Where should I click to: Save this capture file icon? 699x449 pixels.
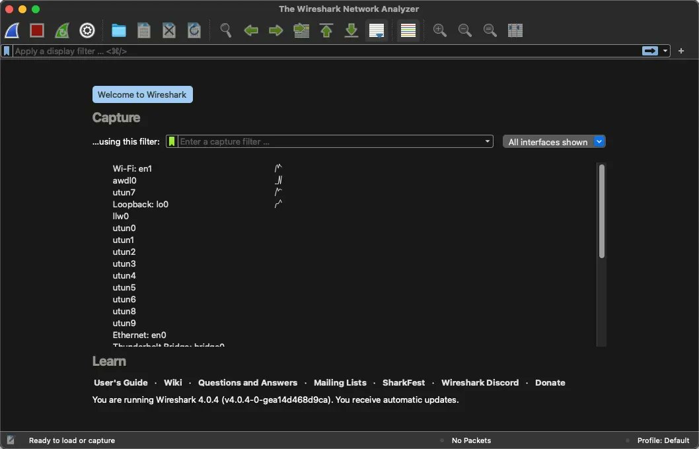pyautogui.click(x=143, y=30)
